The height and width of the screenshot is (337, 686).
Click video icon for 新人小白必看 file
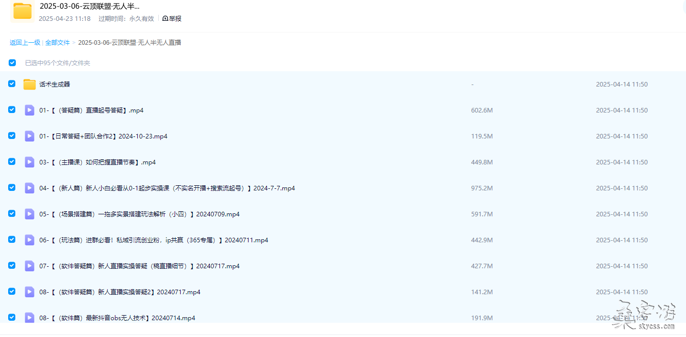tap(30, 188)
